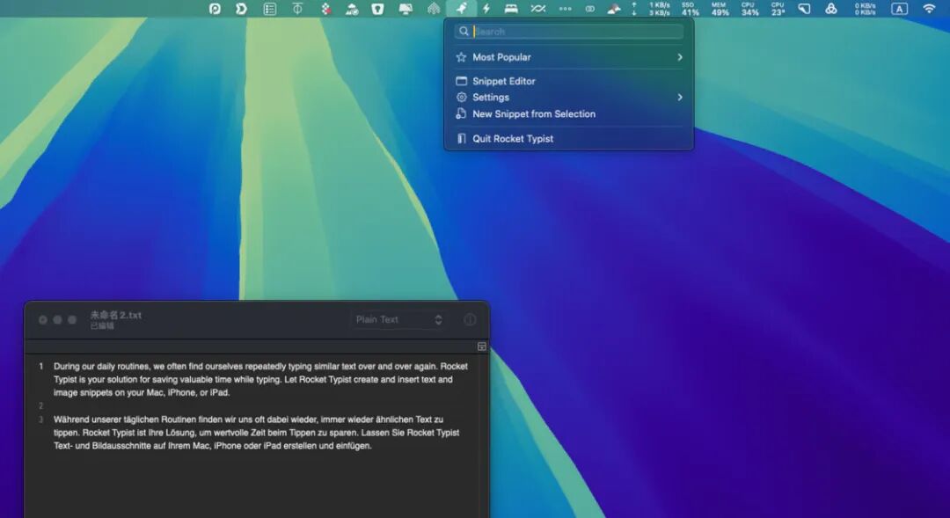Open the MEM 49% status item
The width and height of the screenshot is (950, 518).
[x=720, y=9]
